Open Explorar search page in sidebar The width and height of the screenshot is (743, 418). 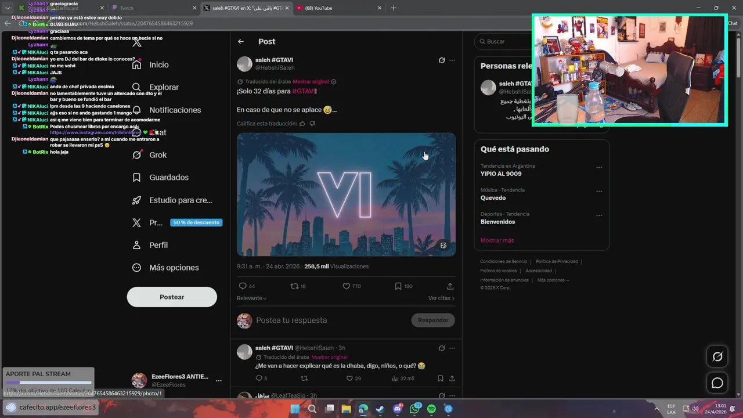[155, 87]
